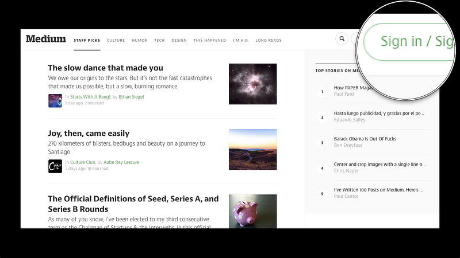Open author Chris Nager's profile
Viewport: 460px width, 258px height.
click(x=346, y=170)
